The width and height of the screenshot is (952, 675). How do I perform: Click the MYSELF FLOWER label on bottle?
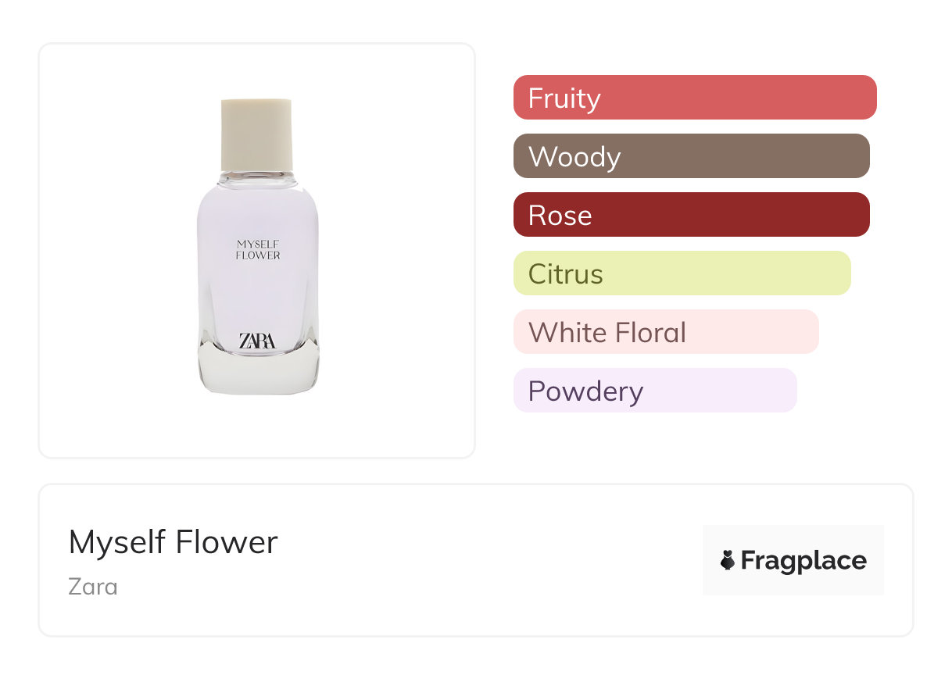coord(258,250)
